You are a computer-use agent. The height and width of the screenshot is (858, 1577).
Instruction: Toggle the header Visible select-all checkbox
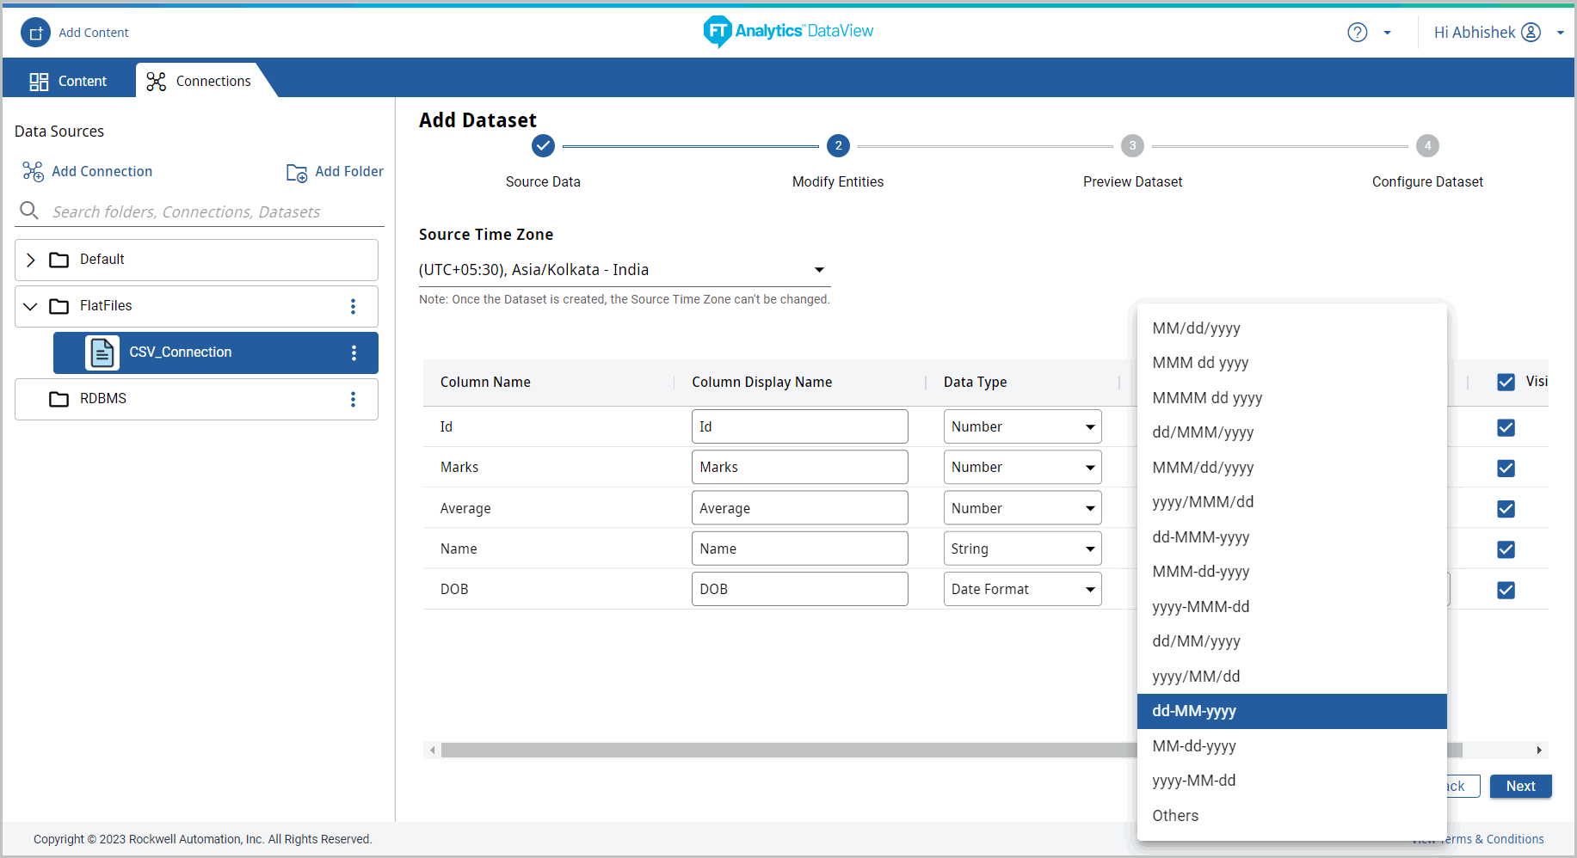(1506, 383)
